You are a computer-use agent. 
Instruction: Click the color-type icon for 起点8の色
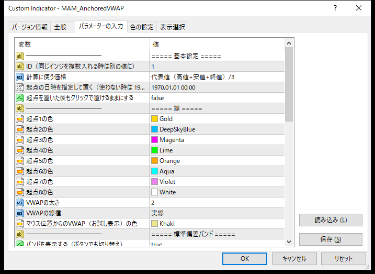(20, 192)
